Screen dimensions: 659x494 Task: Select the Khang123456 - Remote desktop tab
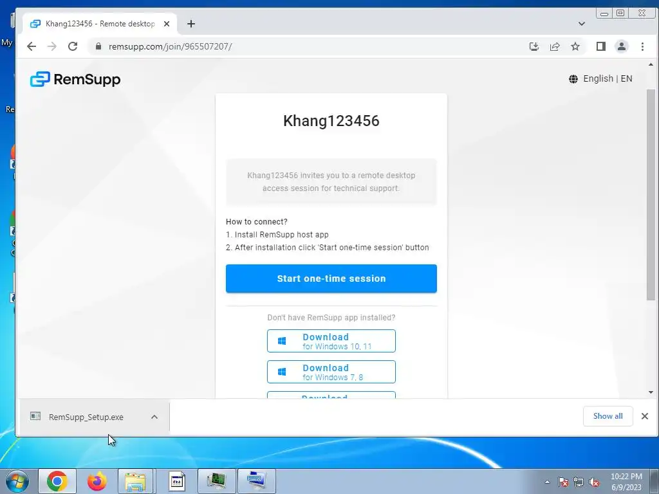(100, 24)
